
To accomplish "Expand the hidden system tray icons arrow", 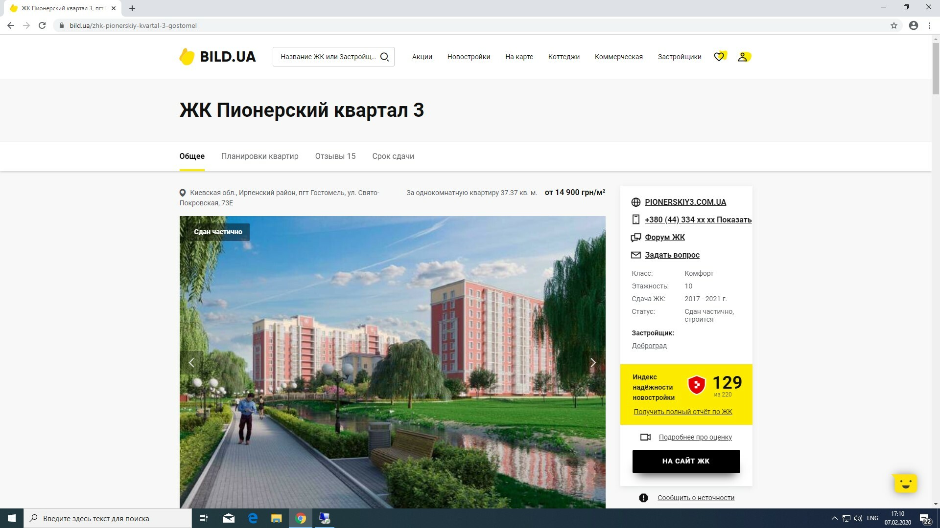I will click(834, 518).
